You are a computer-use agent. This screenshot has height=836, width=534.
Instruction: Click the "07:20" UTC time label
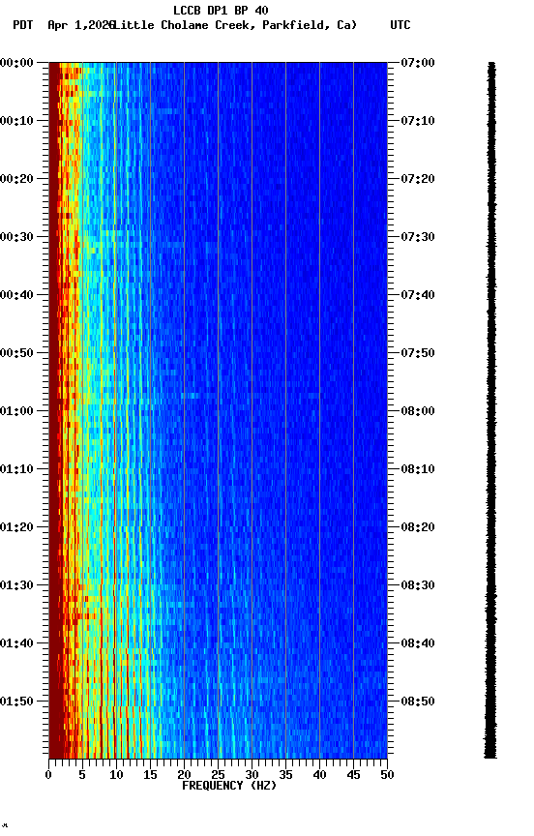[418, 179]
